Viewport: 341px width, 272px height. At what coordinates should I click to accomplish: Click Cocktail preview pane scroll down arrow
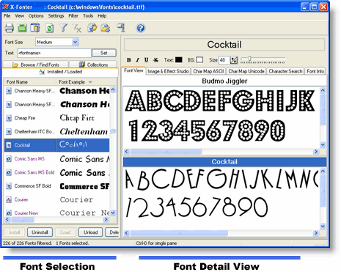[x=323, y=227]
